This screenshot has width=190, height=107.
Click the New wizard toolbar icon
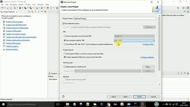[x=2, y=8]
